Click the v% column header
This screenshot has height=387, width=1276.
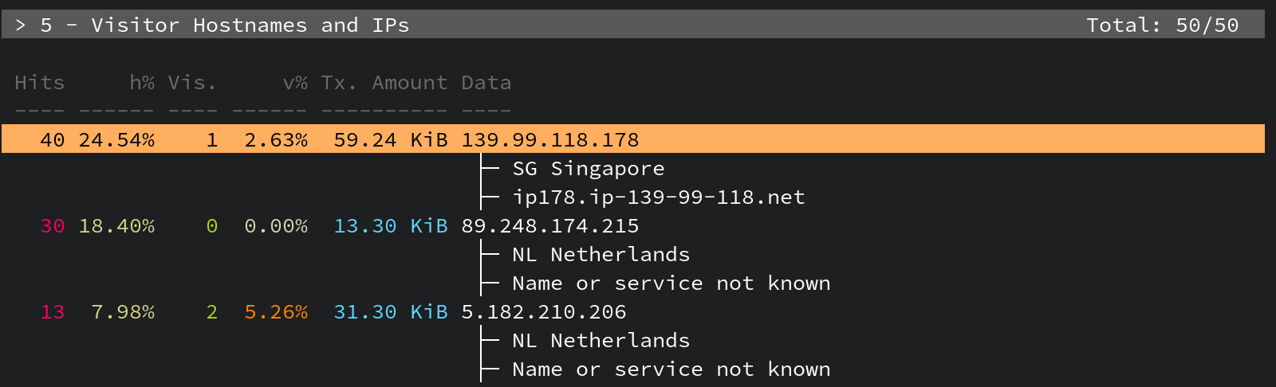click(295, 83)
